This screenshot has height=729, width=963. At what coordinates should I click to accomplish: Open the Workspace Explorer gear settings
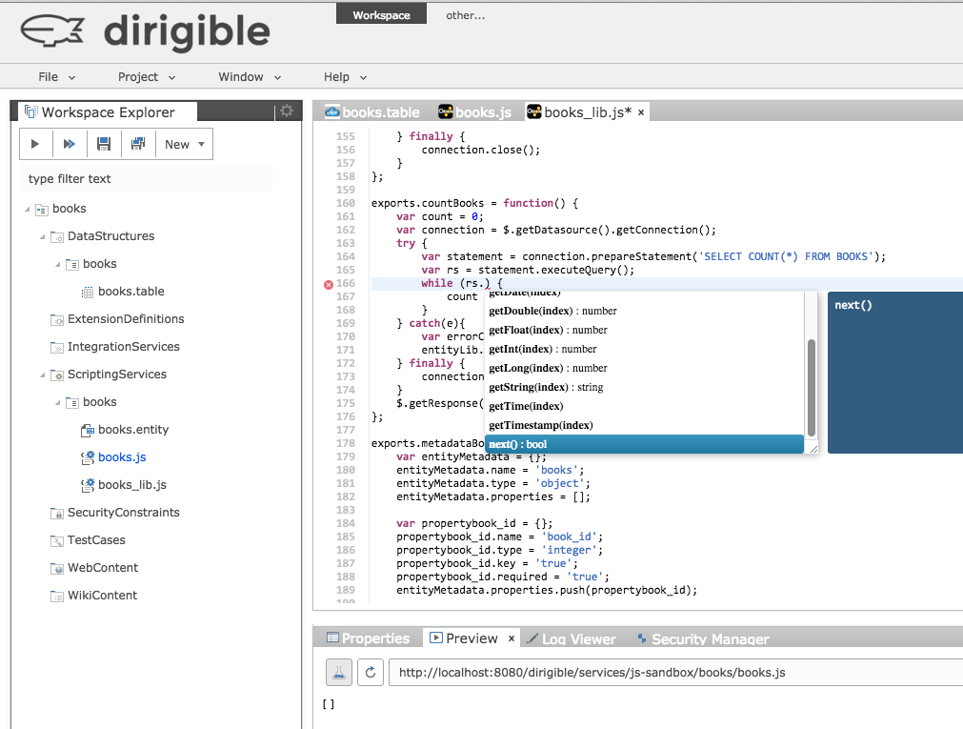(287, 111)
